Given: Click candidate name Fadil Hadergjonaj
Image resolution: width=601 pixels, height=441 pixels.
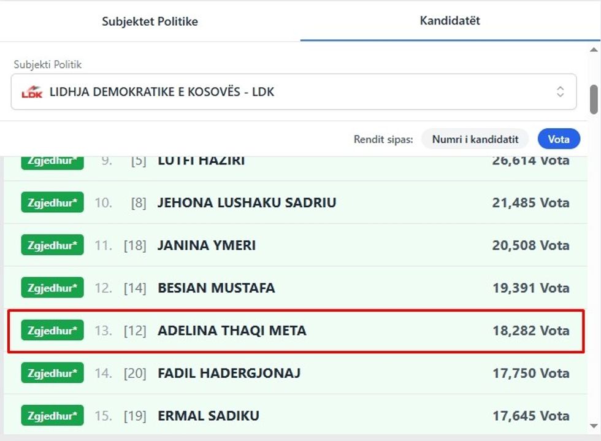Looking at the screenshot, I should pyautogui.click(x=229, y=373).
